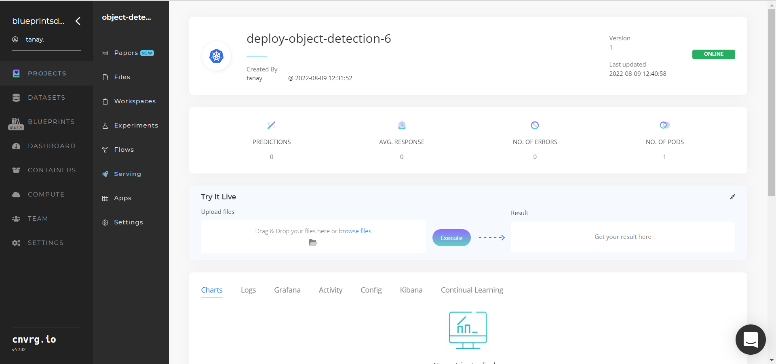Go to Datasets menu item
The width and height of the screenshot is (776, 364).
point(46,98)
